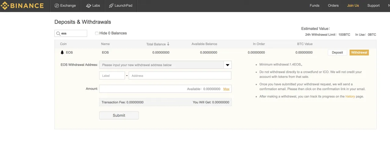Viewport: 390px width, 146px height.
Task: Click the LaunchPad rocket icon
Action: 111,6
